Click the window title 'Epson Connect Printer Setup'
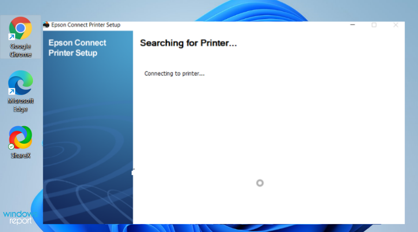Image resolution: width=418 pixels, height=232 pixels. coord(85,25)
